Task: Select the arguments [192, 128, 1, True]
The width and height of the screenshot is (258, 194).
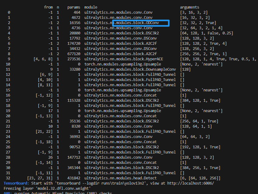Action: click(x=200, y=147)
